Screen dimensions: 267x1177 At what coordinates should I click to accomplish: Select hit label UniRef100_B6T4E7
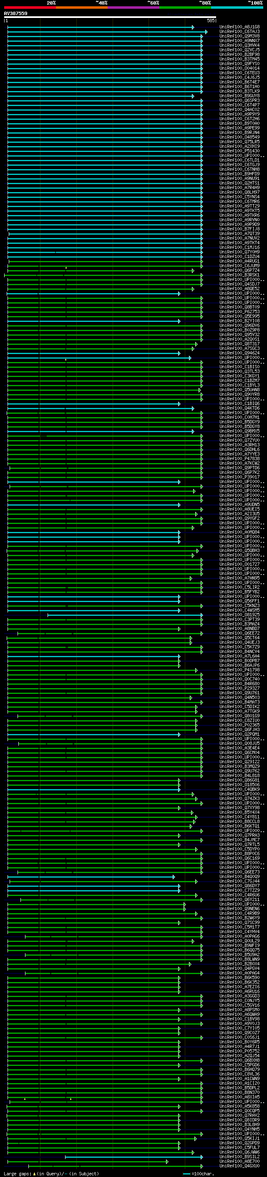coord(239,82)
